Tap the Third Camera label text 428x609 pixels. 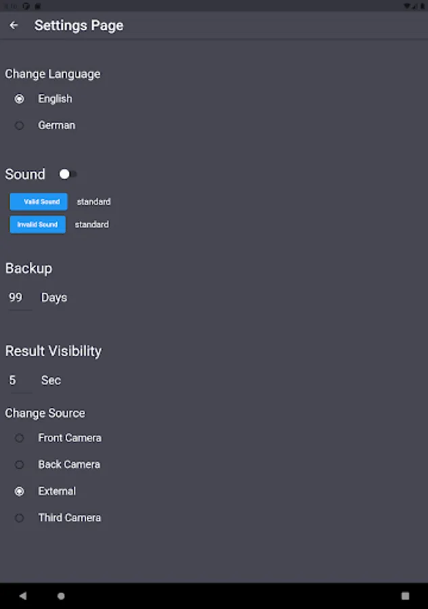70,518
